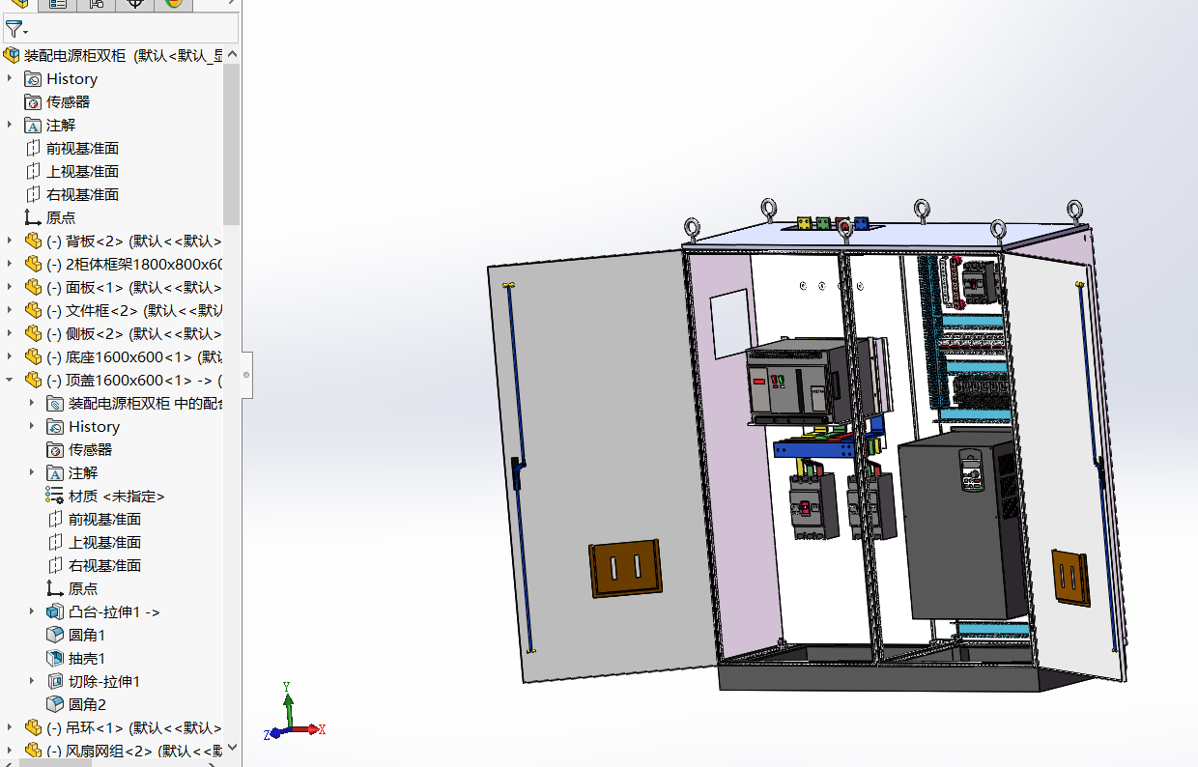The width and height of the screenshot is (1198, 767).
Task: Click the mates folder icon under 顶盖
Action: point(55,403)
